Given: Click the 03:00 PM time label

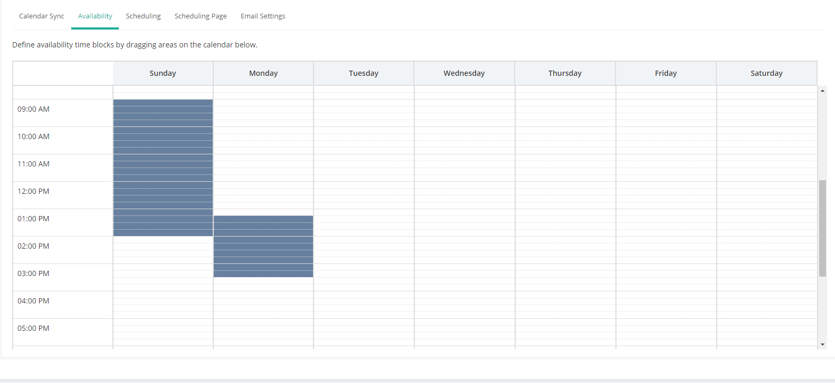Looking at the screenshot, I should (33, 273).
